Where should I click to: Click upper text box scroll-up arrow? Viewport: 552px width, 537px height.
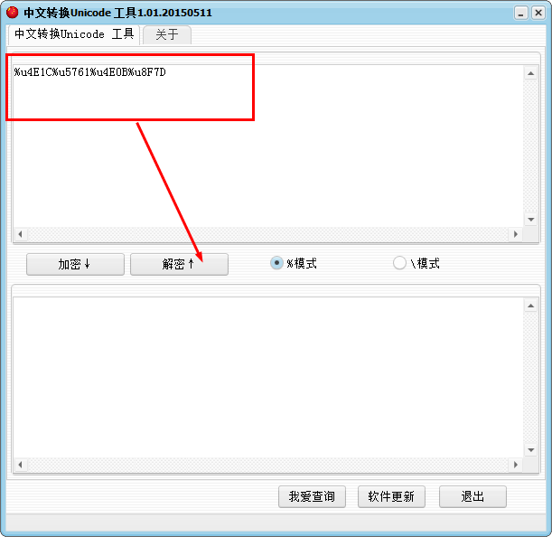click(x=531, y=73)
